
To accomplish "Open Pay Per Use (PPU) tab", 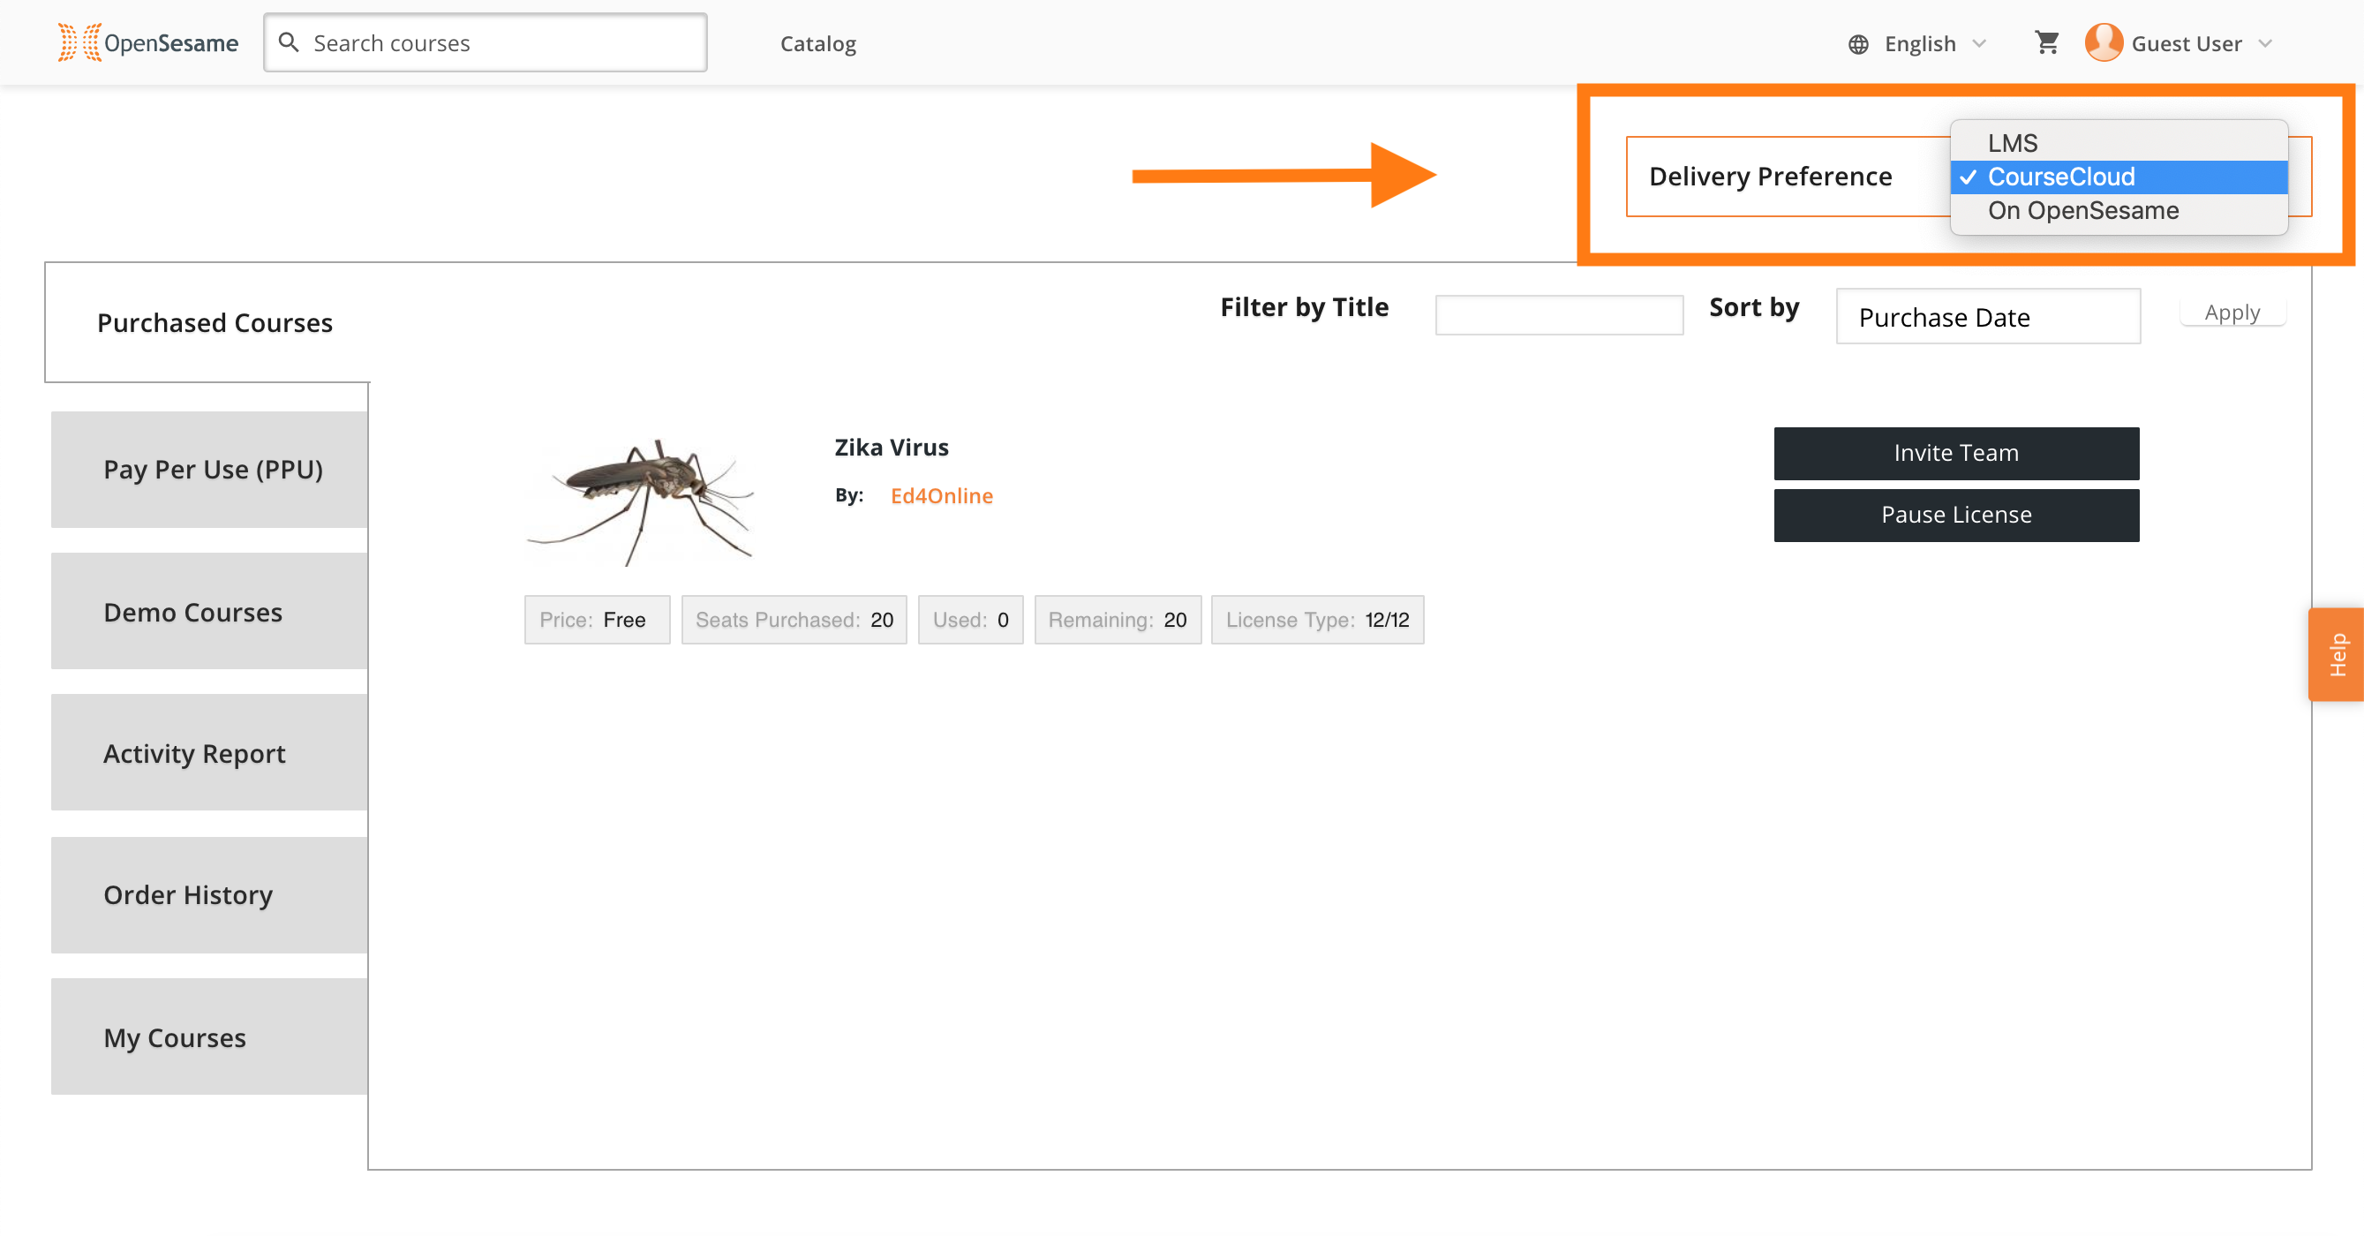I will click(x=209, y=469).
